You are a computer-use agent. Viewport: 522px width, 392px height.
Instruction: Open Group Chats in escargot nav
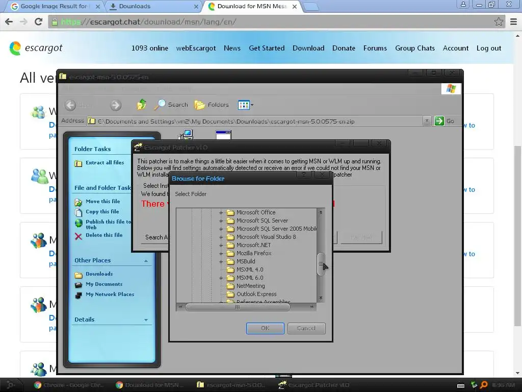pos(415,48)
